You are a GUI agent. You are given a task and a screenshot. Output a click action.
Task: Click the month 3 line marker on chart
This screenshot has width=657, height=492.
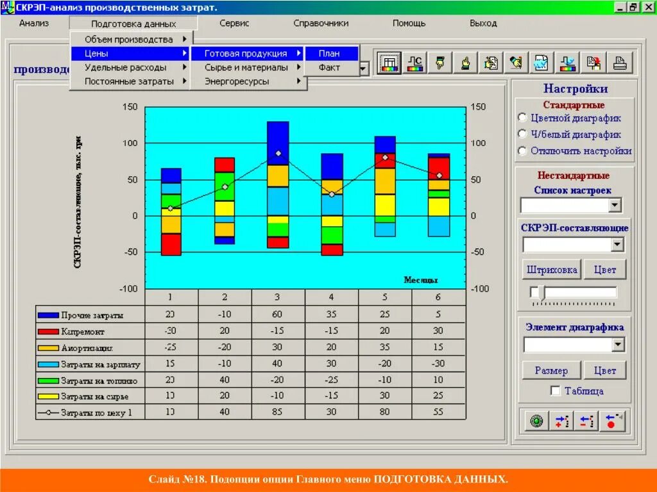pos(278,154)
